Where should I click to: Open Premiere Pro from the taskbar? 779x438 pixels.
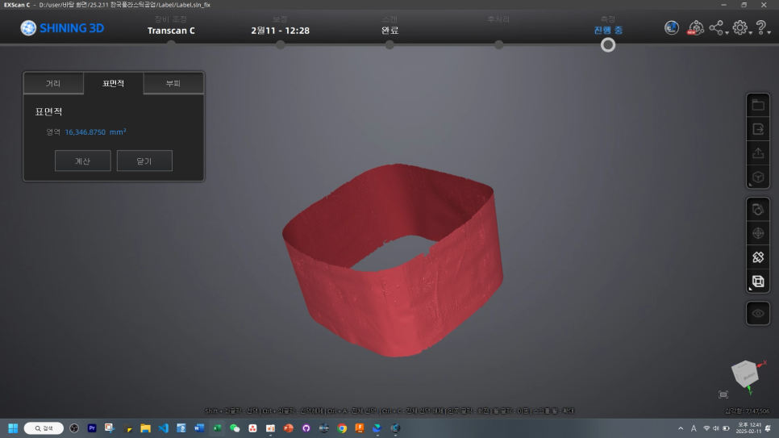(x=92, y=428)
